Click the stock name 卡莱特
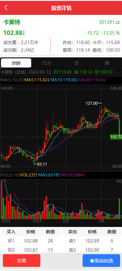Screen dimensions: 122x271 pyautogui.click(x=12, y=22)
